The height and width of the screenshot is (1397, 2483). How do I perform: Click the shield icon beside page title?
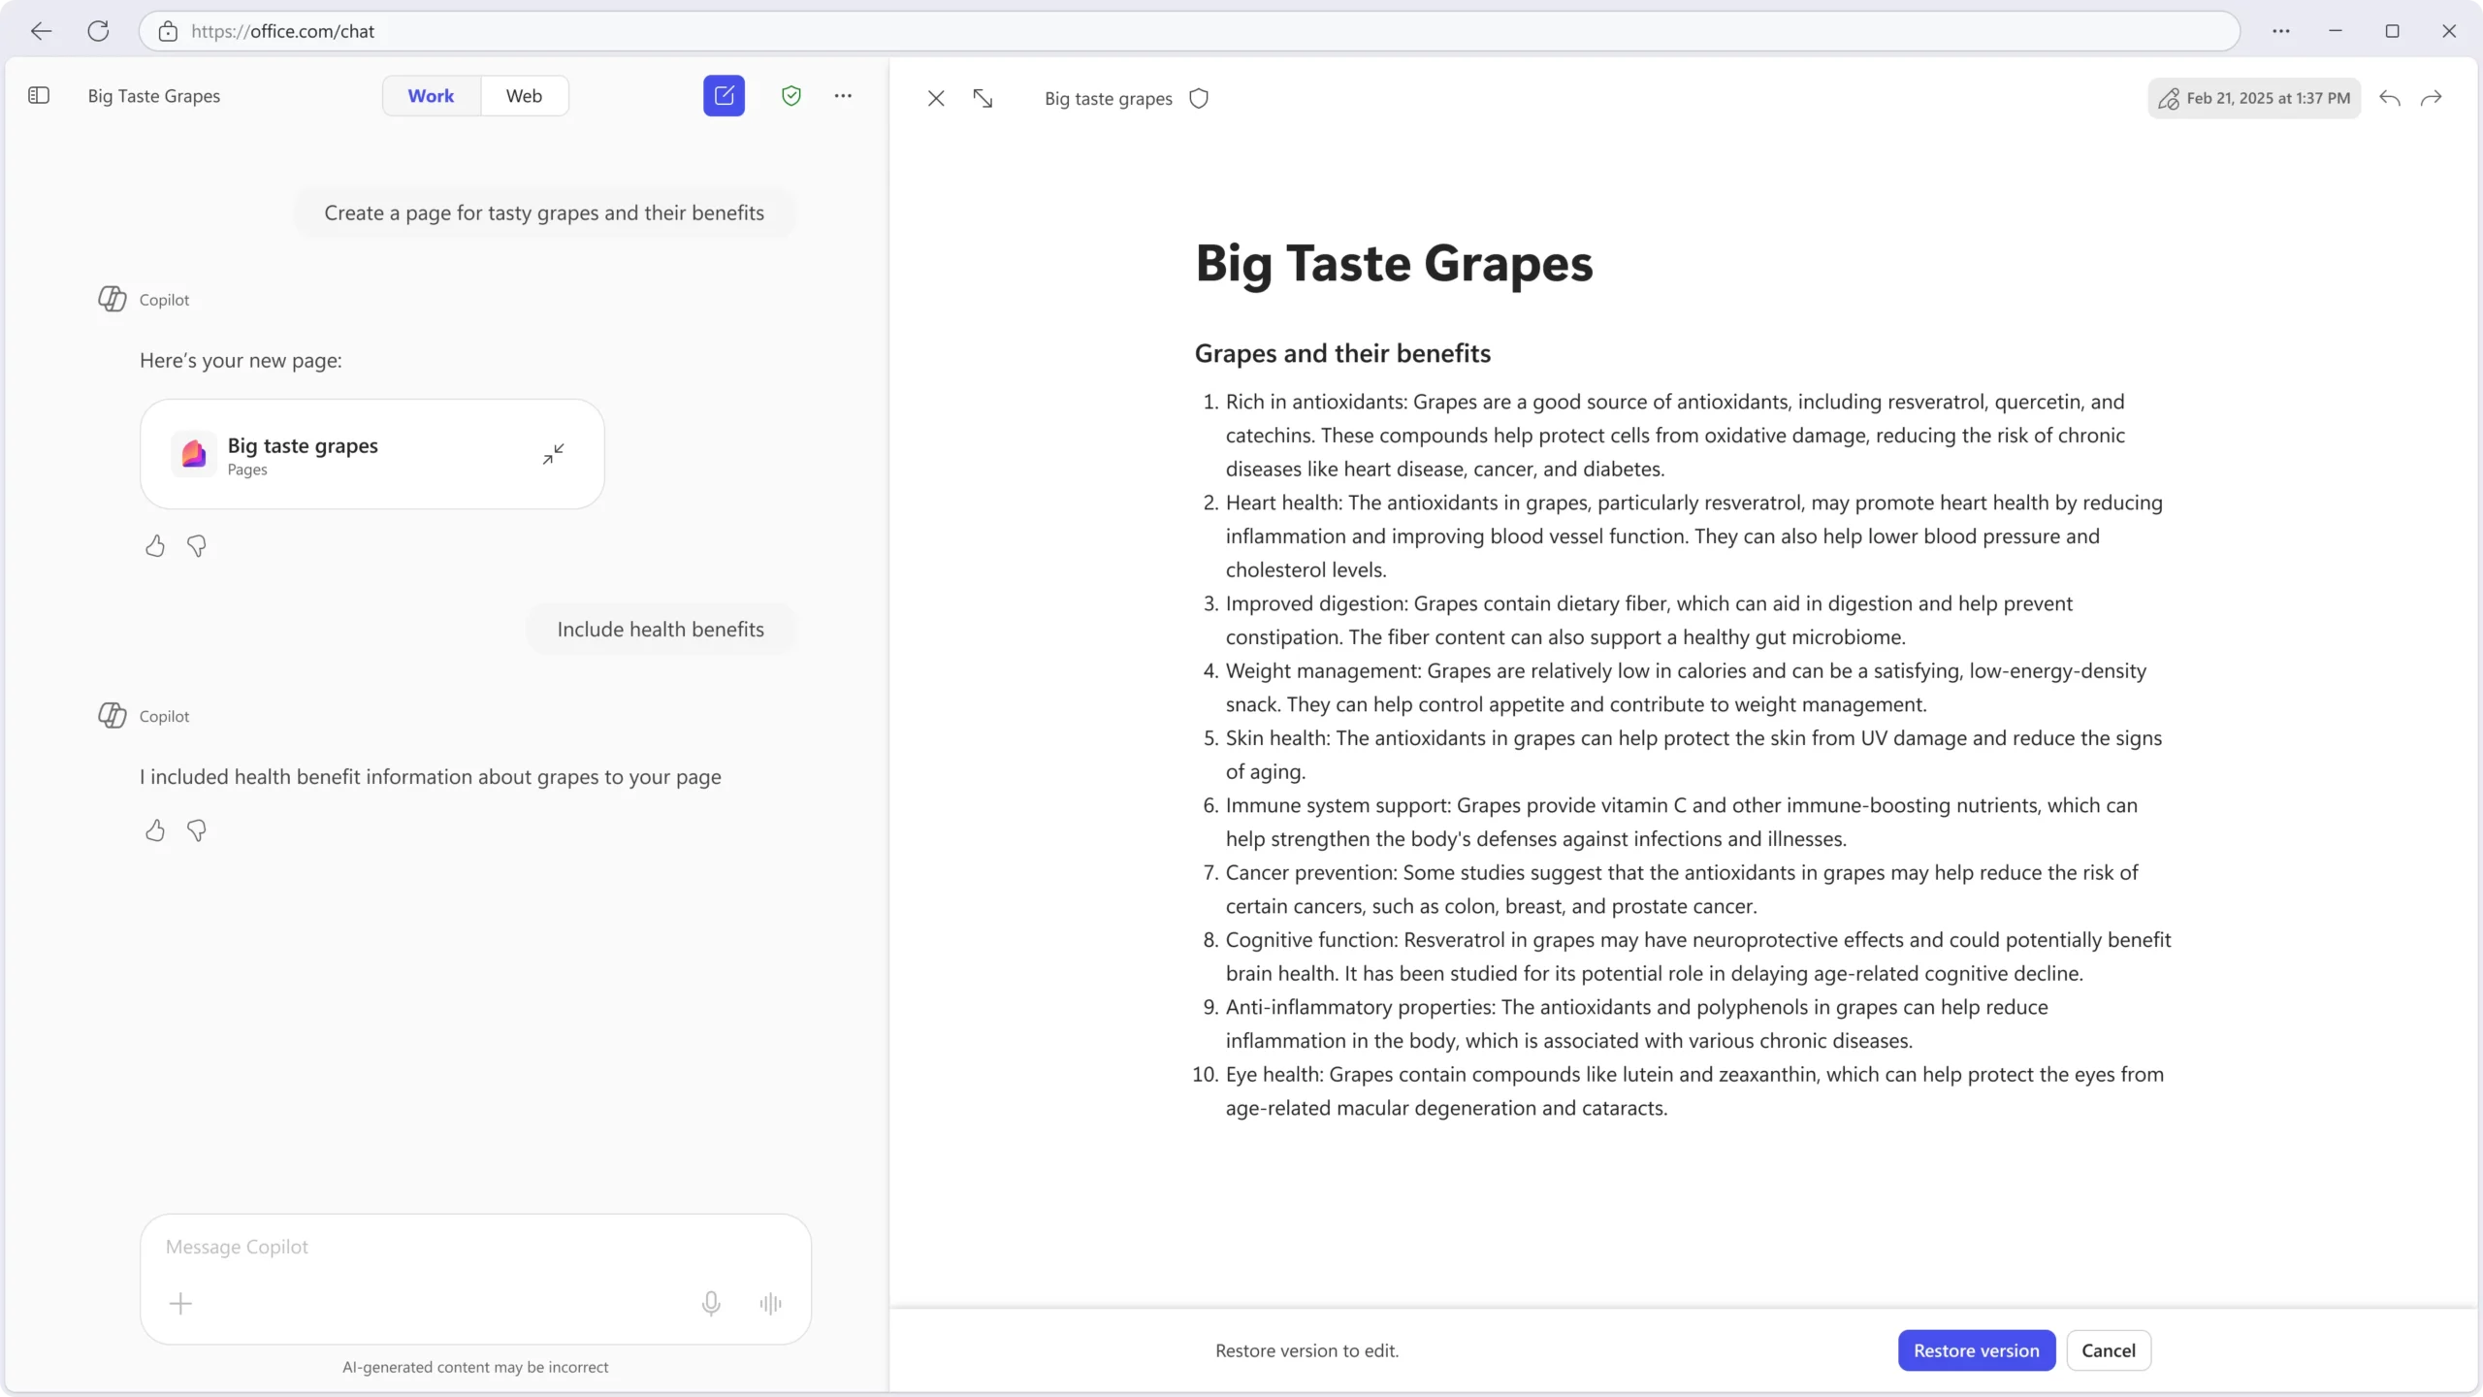click(1199, 99)
